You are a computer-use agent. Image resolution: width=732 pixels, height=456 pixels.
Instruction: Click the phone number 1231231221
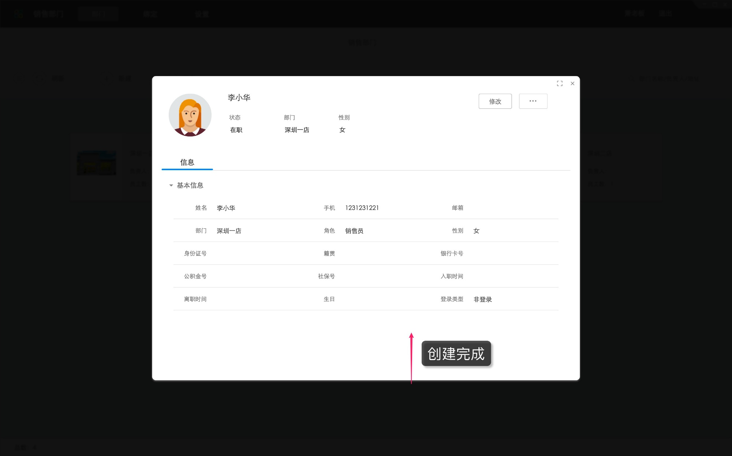point(362,208)
